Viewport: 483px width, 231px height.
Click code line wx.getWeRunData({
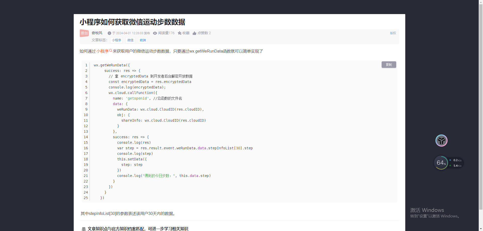click(112, 65)
